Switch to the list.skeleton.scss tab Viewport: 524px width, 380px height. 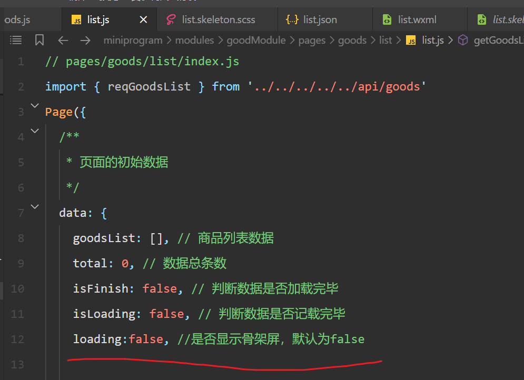click(218, 20)
